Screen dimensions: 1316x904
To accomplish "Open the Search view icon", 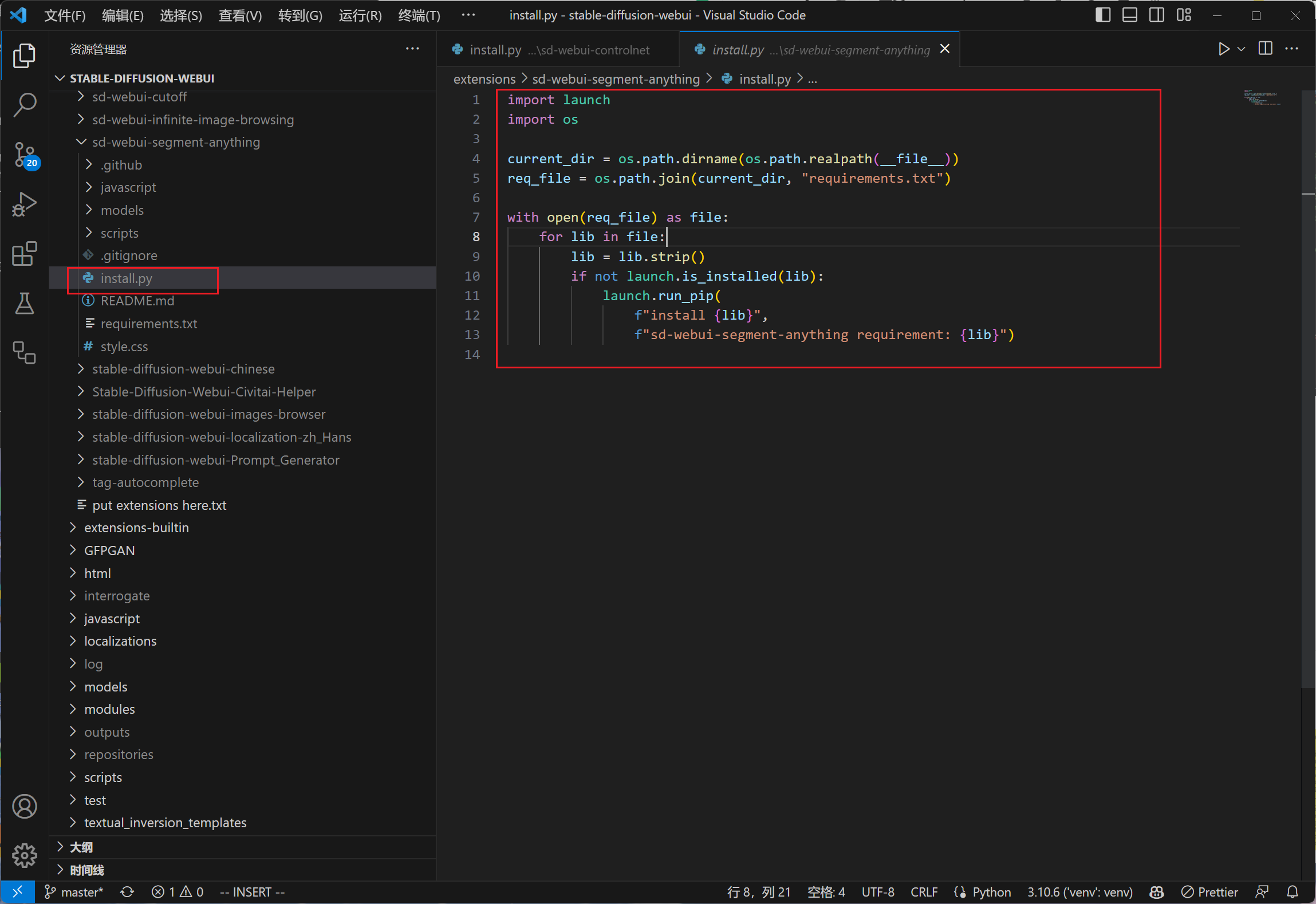I will click(x=24, y=105).
